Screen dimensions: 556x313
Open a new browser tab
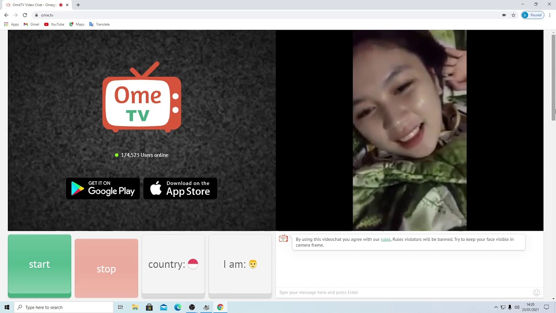tap(78, 5)
